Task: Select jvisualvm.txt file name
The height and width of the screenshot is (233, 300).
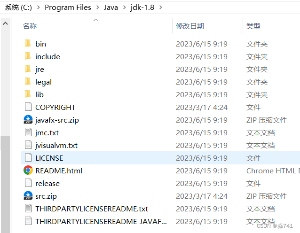Action: 56,146
